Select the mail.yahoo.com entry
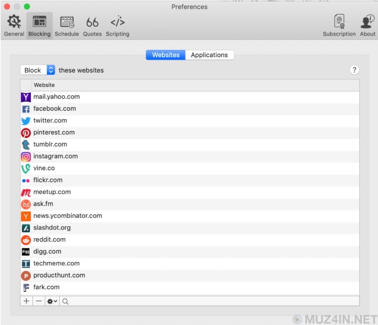 click(x=189, y=97)
